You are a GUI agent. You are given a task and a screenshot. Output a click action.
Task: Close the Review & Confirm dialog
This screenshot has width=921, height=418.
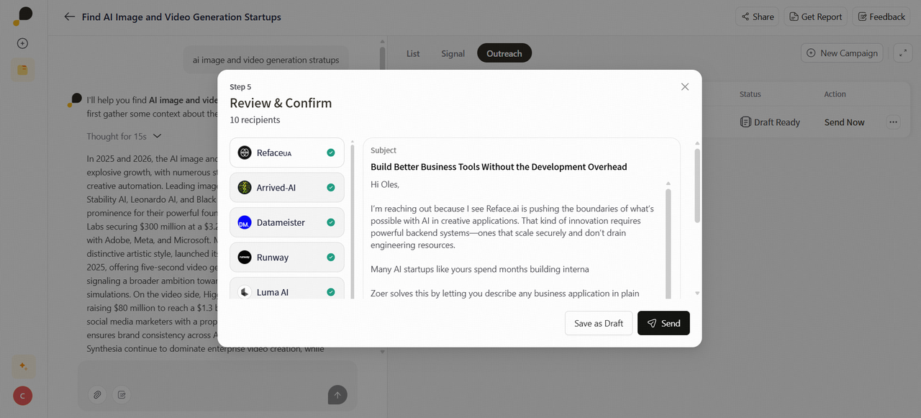pos(684,86)
